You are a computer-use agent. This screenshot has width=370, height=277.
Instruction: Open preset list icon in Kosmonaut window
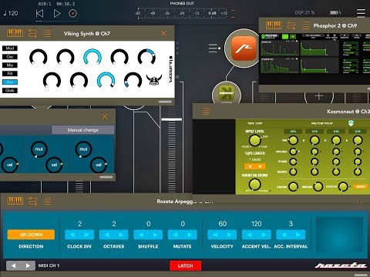[206, 112]
